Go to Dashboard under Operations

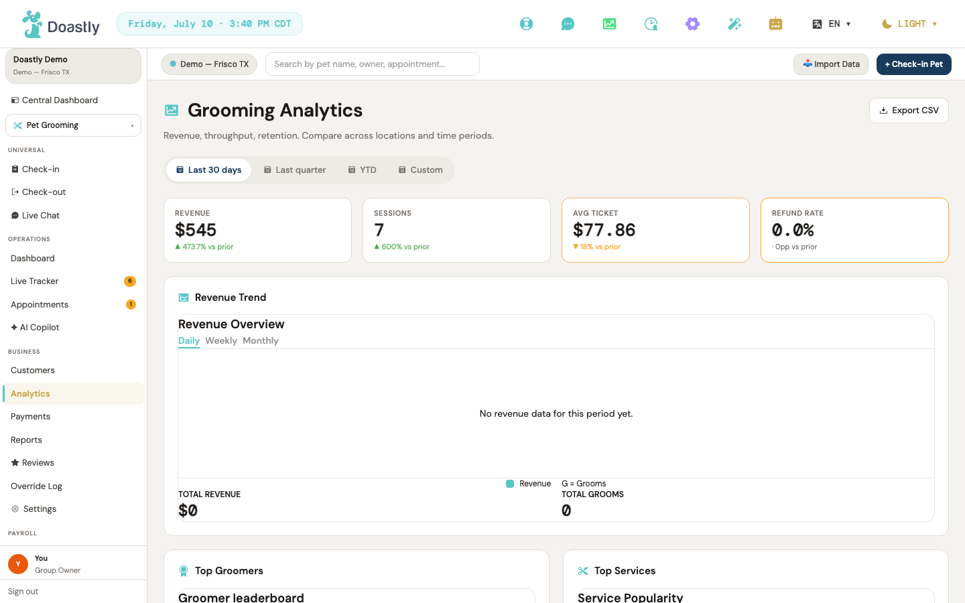coord(73,259)
